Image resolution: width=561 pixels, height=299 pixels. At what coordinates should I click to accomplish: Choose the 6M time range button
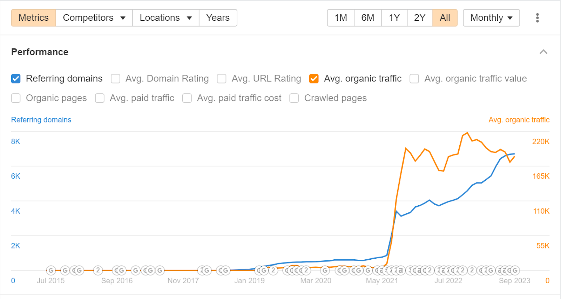[367, 18]
